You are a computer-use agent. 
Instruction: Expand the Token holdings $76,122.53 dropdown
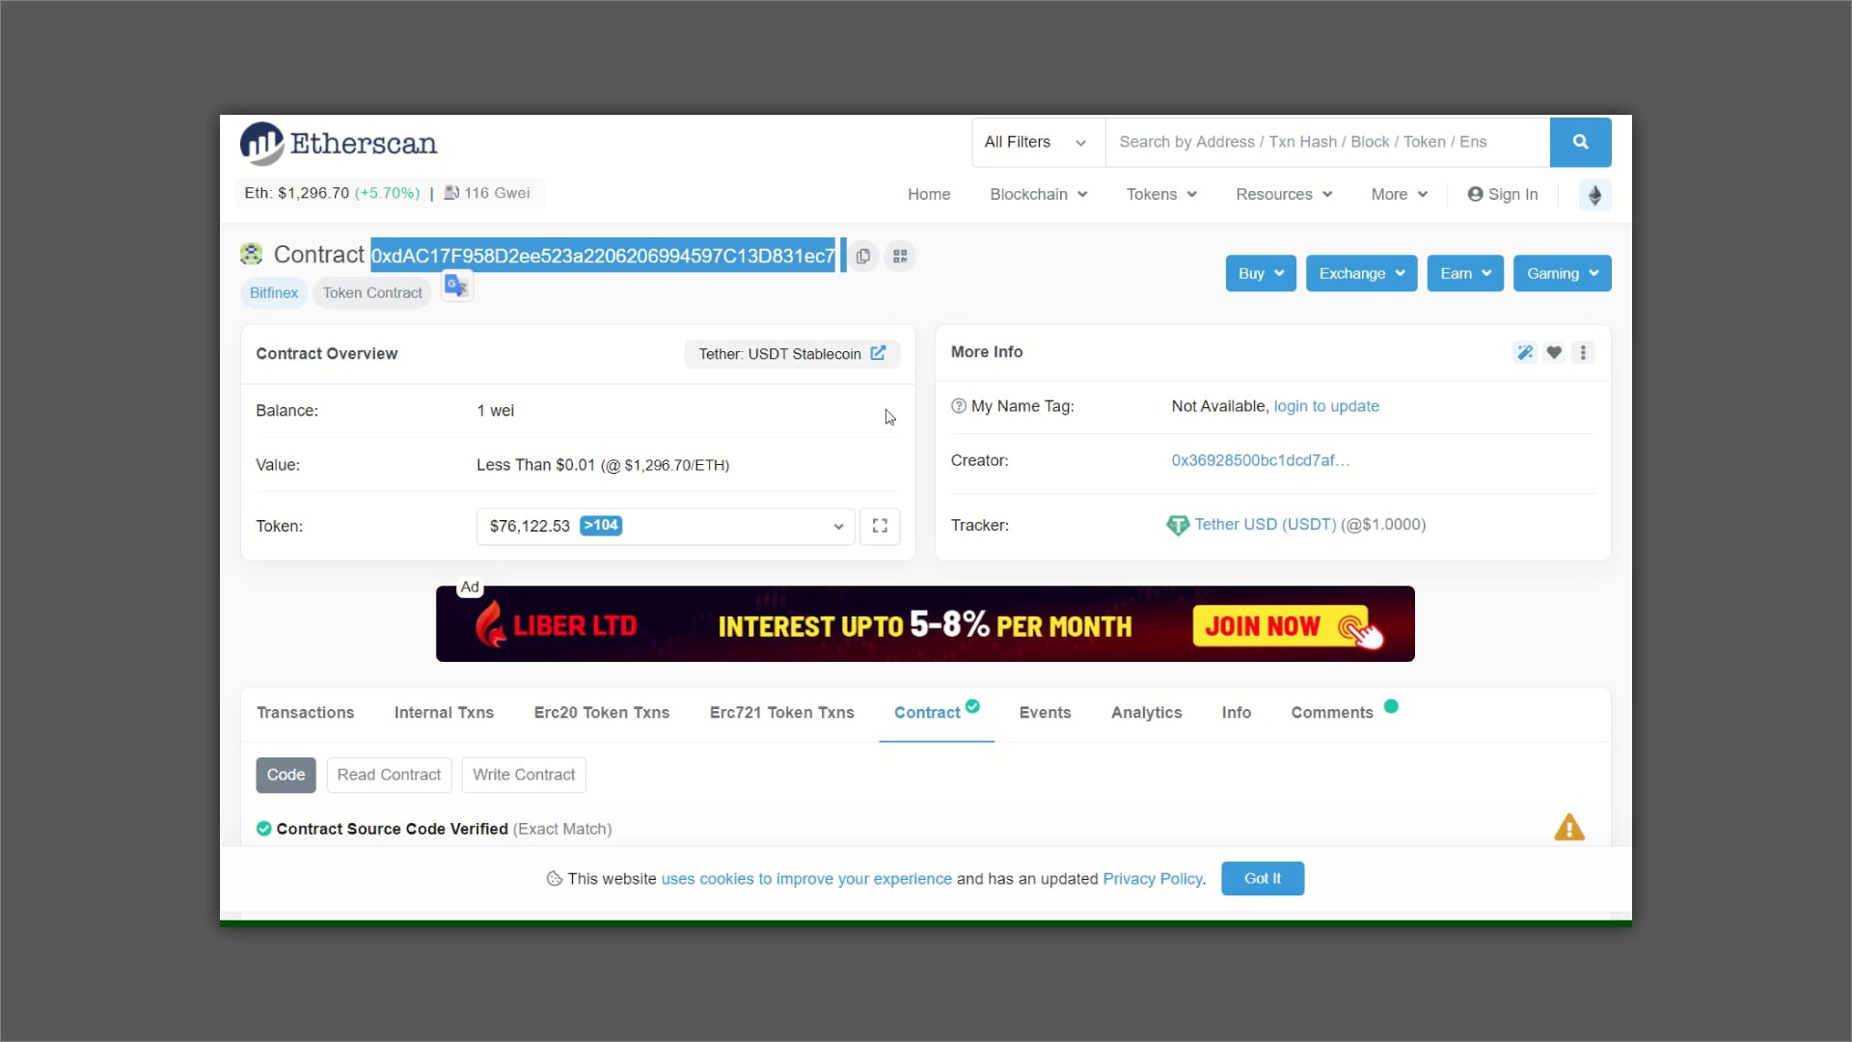(665, 526)
